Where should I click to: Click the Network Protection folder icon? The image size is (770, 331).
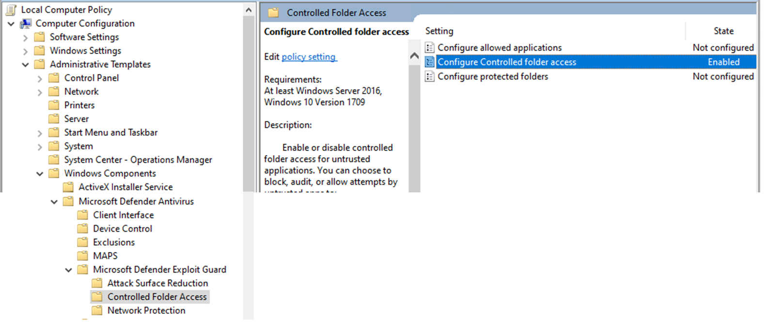[97, 310]
